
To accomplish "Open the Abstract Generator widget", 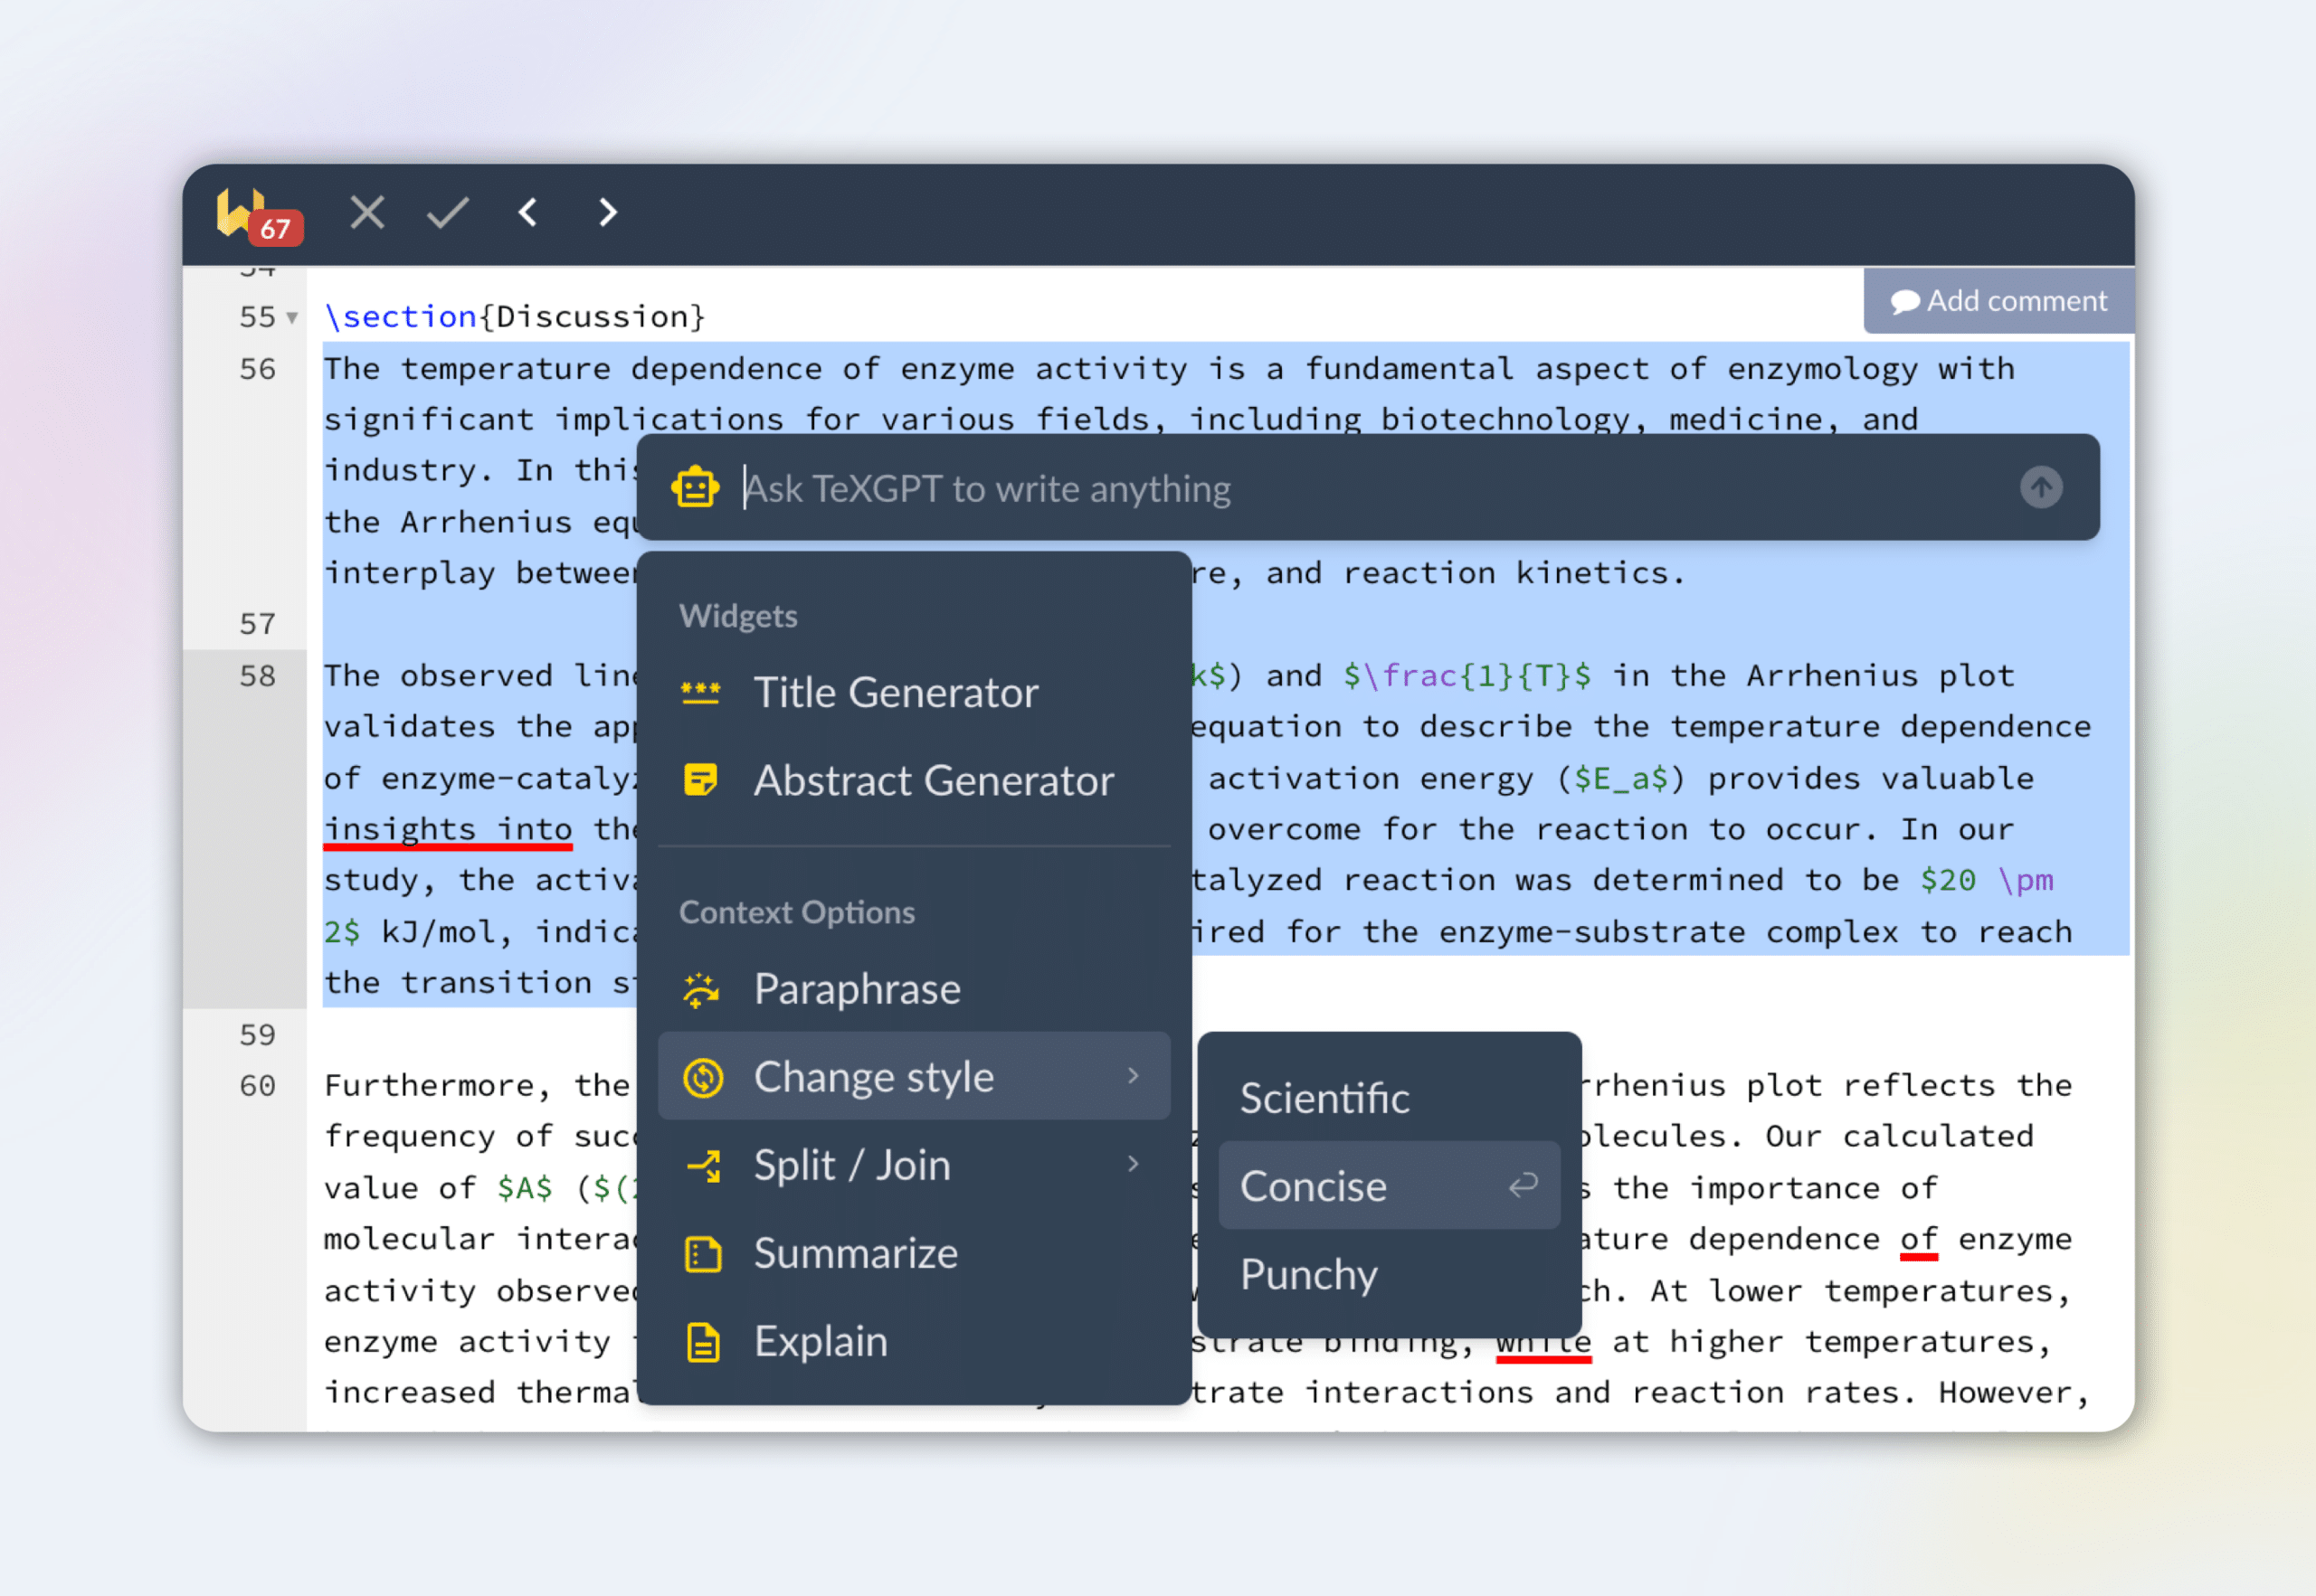I will (934, 782).
